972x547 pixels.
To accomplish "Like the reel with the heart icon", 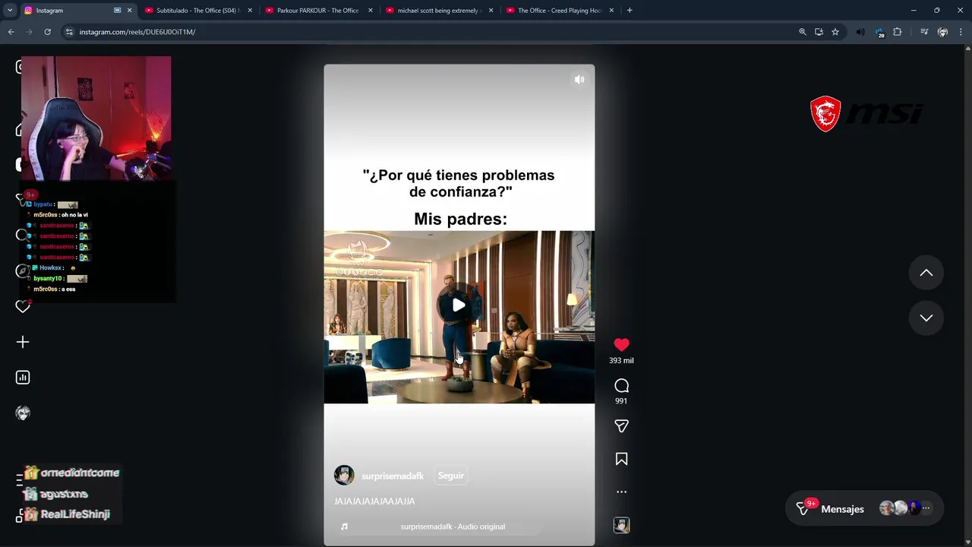I will coord(621,345).
